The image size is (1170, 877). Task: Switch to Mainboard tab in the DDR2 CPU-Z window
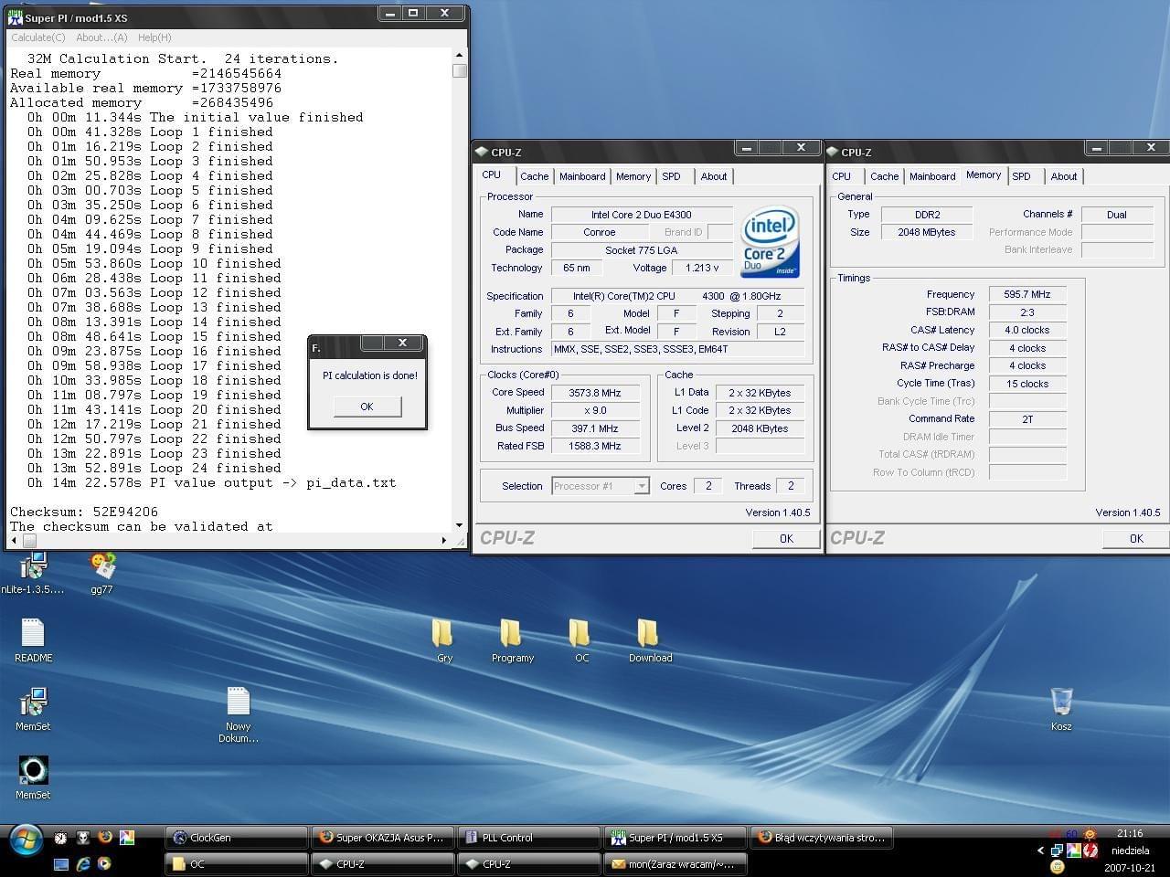[932, 176]
